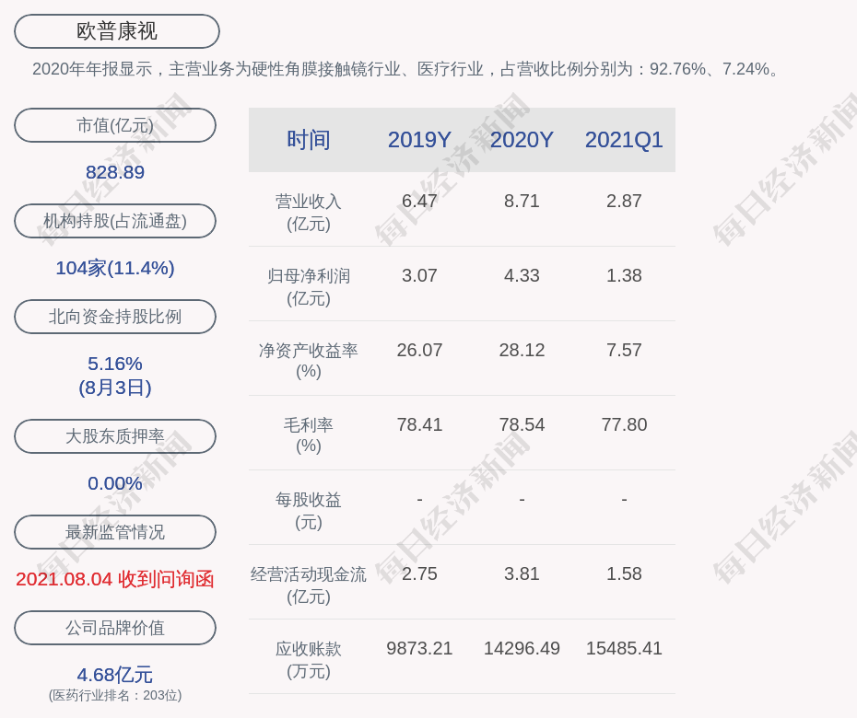The height and width of the screenshot is (718, 857).
Task: Click the 营业收入(亿元) row label
Action: pos(309,213)
